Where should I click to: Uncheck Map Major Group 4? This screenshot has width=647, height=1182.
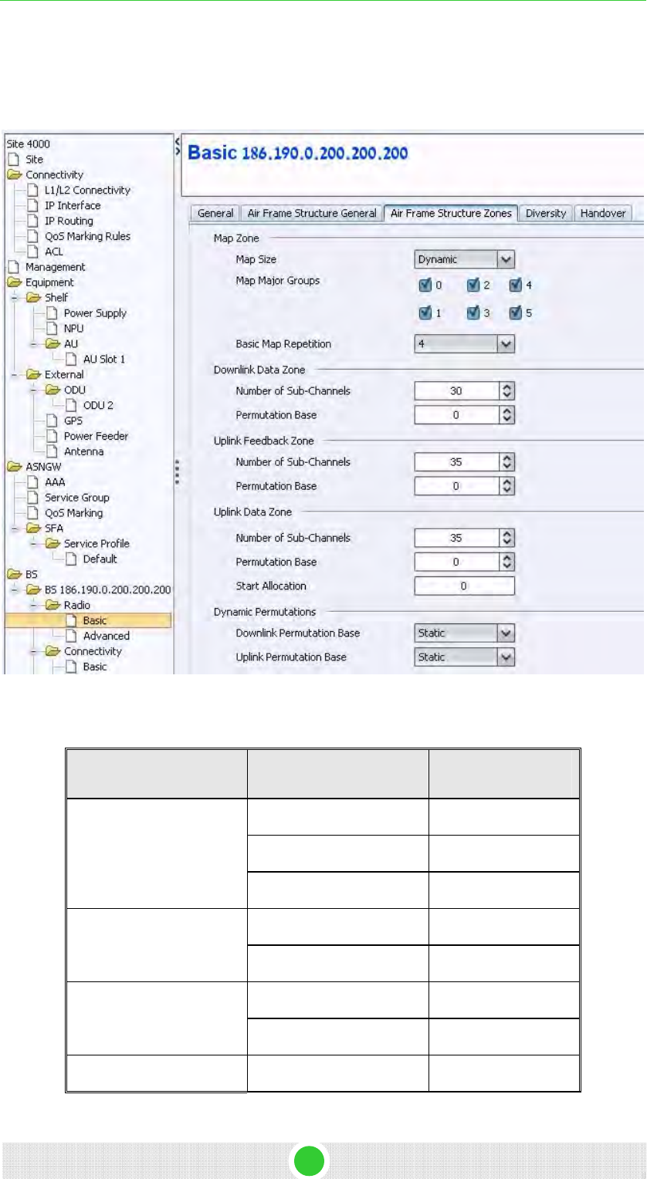516,285
